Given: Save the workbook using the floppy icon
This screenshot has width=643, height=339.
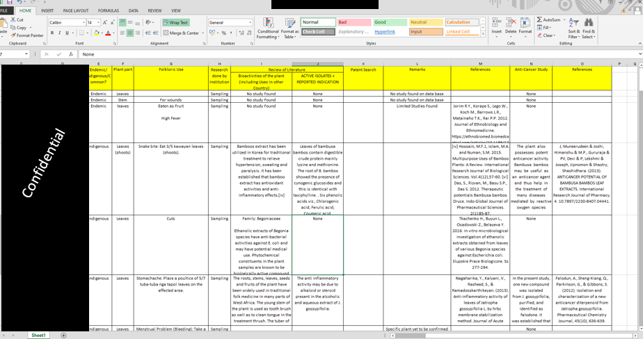Looking at the screenshot, I should [x=10, y=2].
